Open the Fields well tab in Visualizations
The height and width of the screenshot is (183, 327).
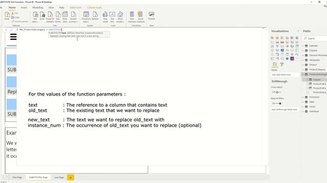click(x=275, y=65)
